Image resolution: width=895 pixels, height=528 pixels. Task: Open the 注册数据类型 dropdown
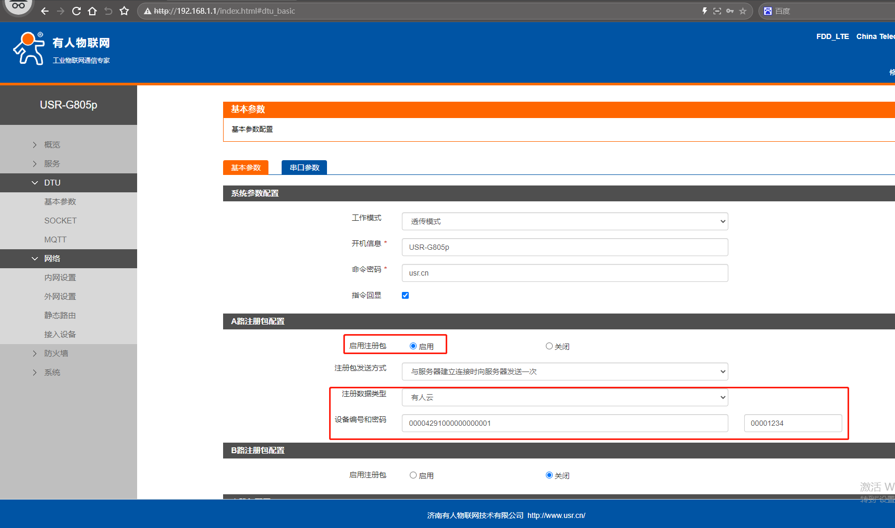point(564,397)
